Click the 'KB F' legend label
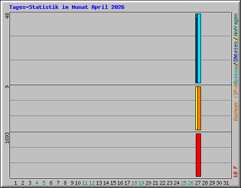The width and height of the screenshot is (241, 188). pyautogui.click(x=236, y=172)
